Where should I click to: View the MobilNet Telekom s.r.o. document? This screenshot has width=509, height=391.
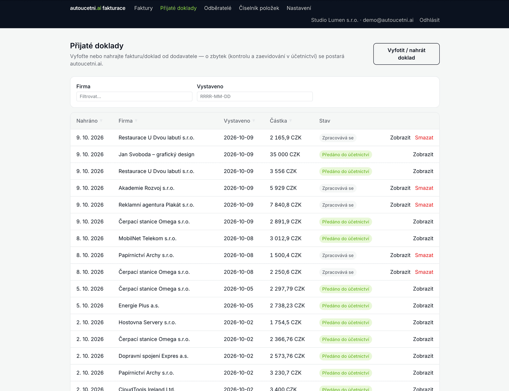[x=423, y=238]
